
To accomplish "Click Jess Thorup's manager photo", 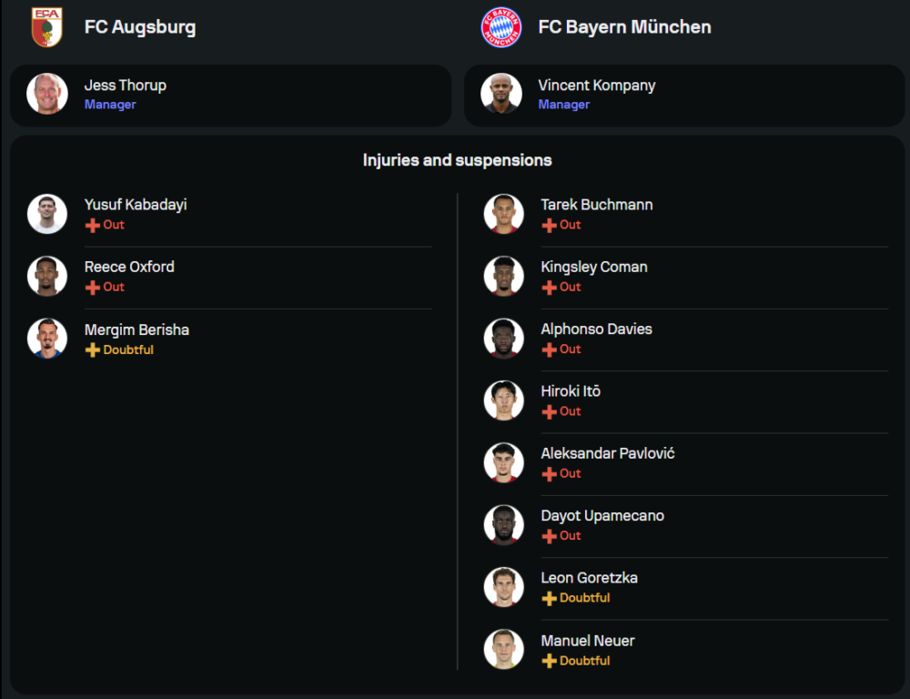I will 47,94.
